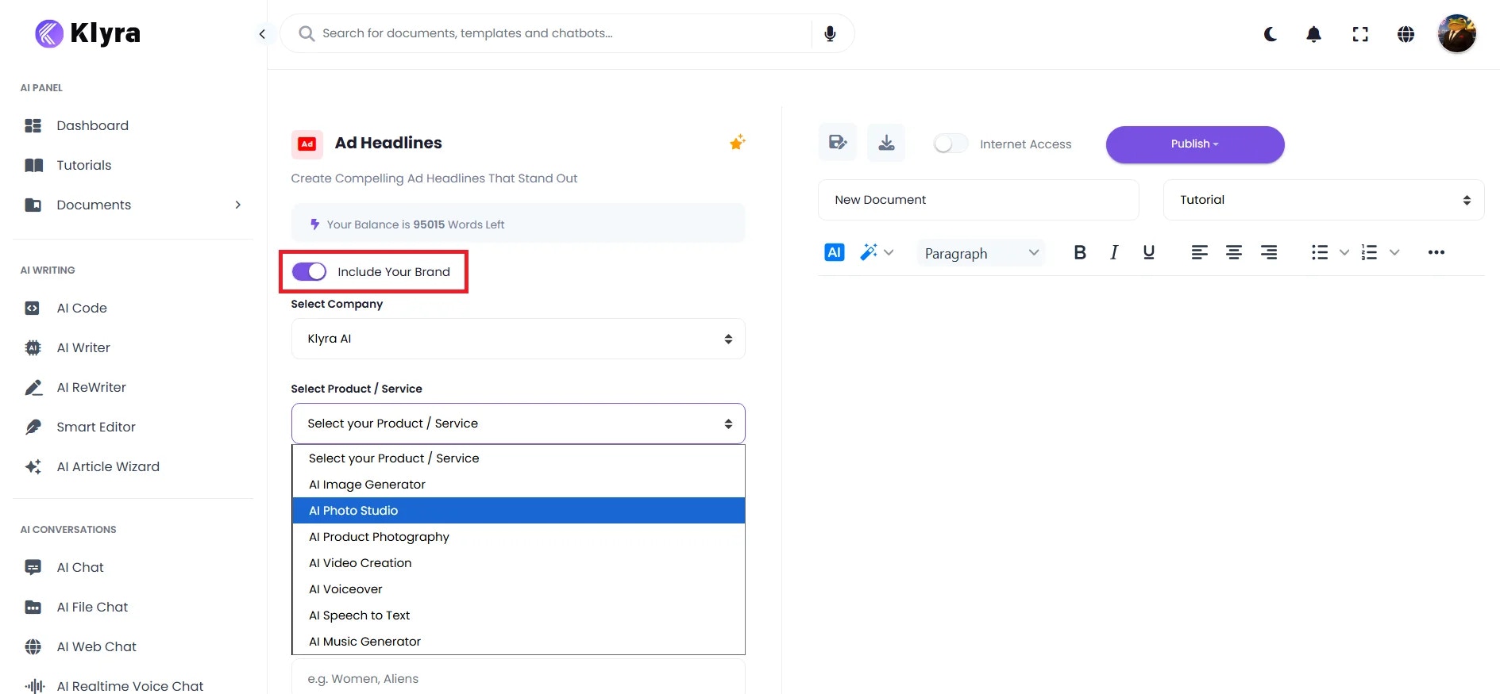Collapse the sidebar with the arrow
This screenshot has height=694, width=1500.
(262, 34)
